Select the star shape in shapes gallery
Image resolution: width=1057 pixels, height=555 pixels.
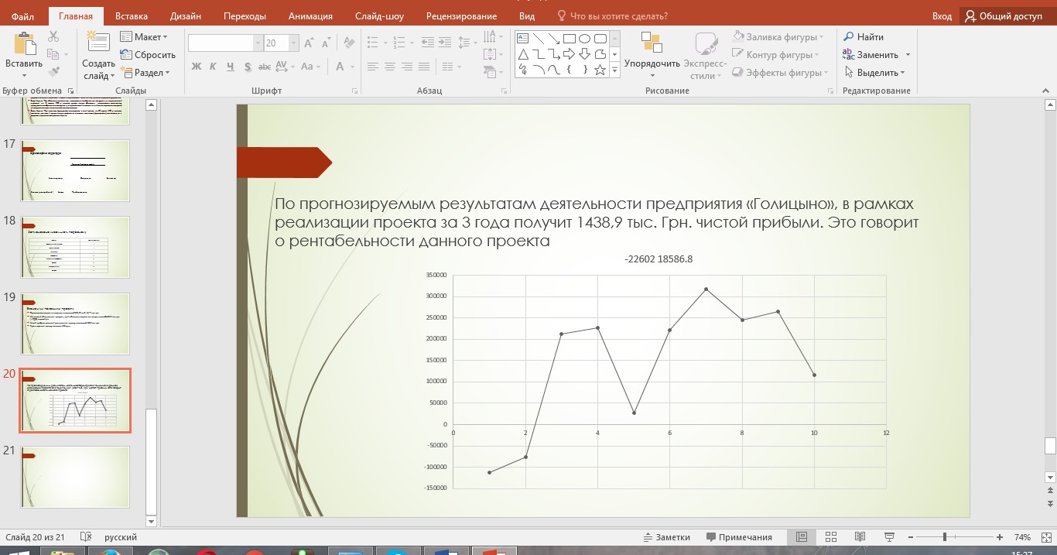[600, 70]
